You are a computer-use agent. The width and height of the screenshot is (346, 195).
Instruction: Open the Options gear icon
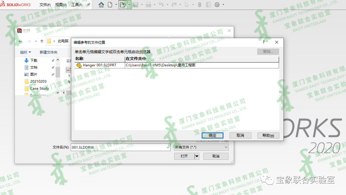[217, 4]
